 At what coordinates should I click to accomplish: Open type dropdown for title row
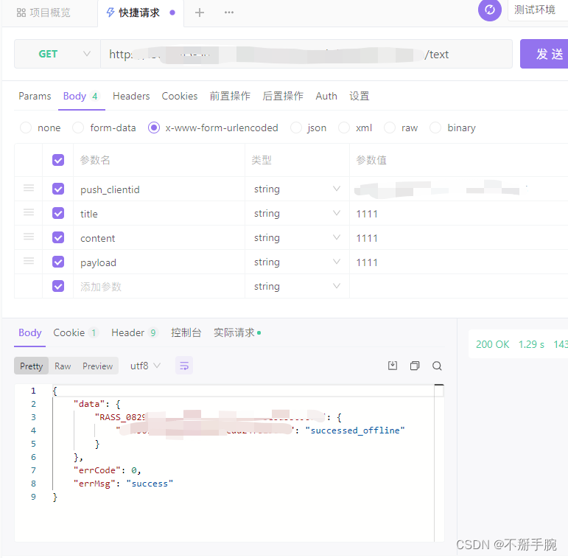(x=297, y=213)
